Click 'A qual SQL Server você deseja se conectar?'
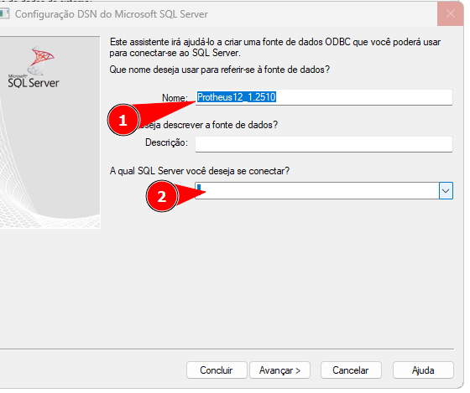 click(x=200, y=171)
